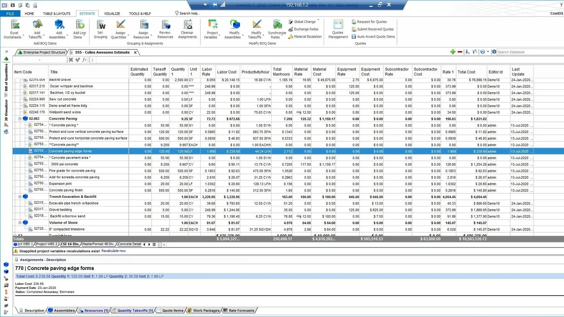
Task: Collapse the Volume of Stone group
Action: click(x=20, y=223)
